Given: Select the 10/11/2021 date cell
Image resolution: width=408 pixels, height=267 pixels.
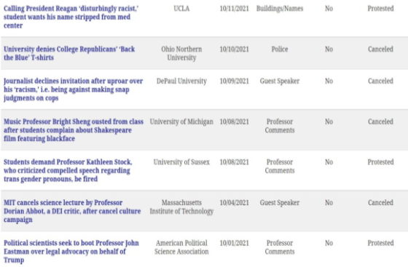Looking at the screenshot, I should (x=234, y=9).
